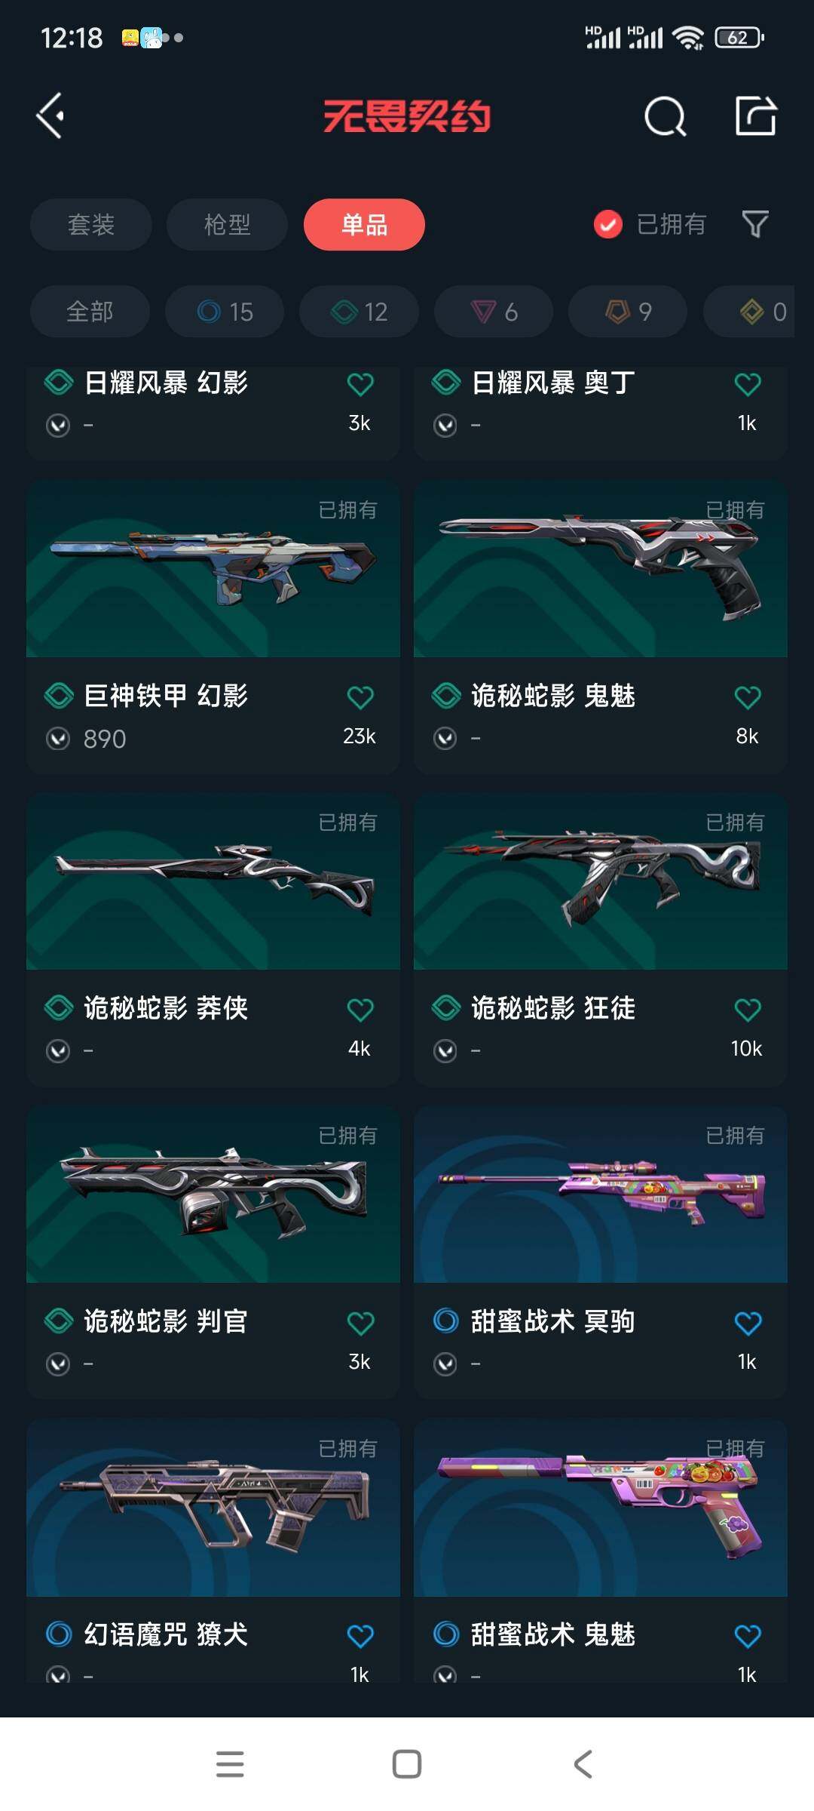Tap the share icon in header

point(756,115)
